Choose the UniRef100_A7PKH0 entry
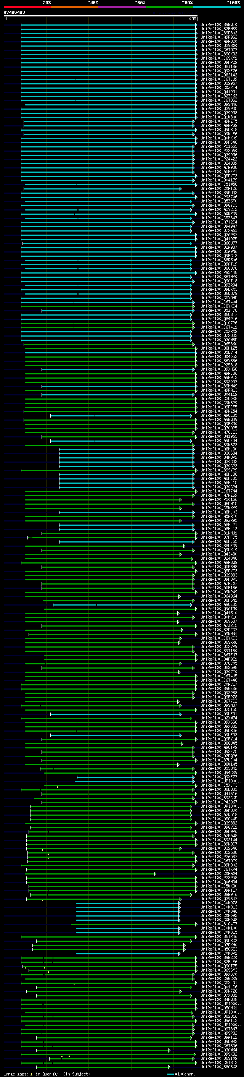 [219, 945]
